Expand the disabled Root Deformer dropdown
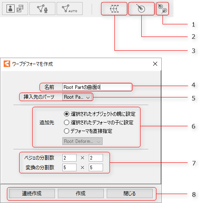Viewport: 224px width, 203px height. coord(82,141)
